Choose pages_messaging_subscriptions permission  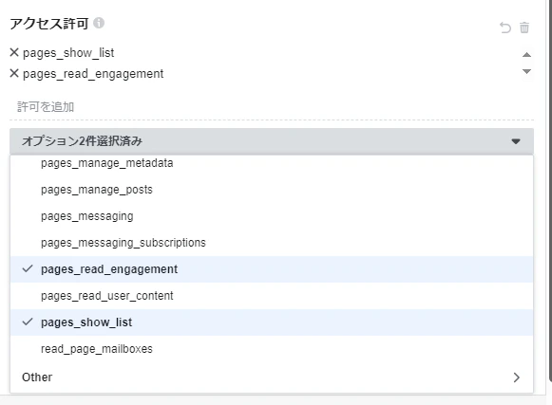(x=272, y=243)
